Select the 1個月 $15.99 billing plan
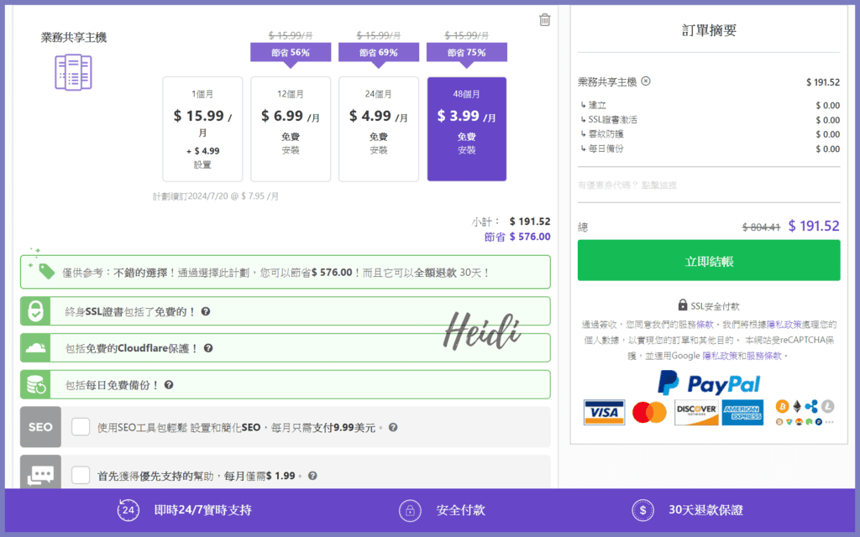The height and width of the screenshot is (537, 860). click(202, 128)
